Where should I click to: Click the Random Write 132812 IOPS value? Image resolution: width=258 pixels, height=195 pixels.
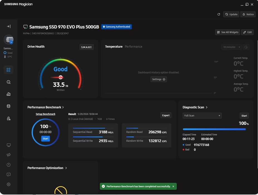click(x=158, y=141)
